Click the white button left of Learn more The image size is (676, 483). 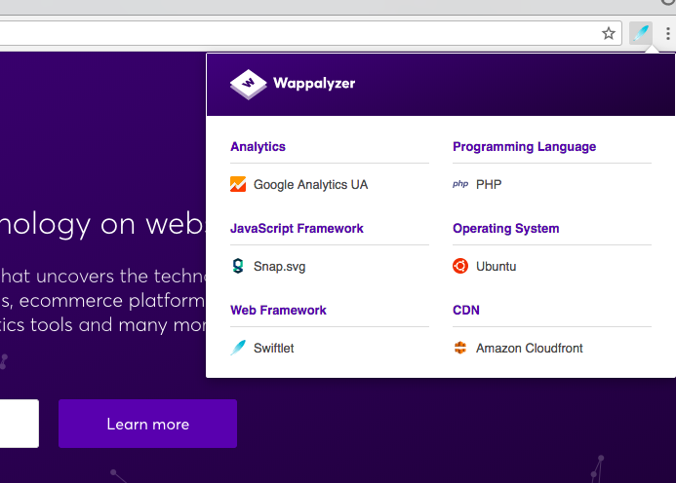(19, 424)
